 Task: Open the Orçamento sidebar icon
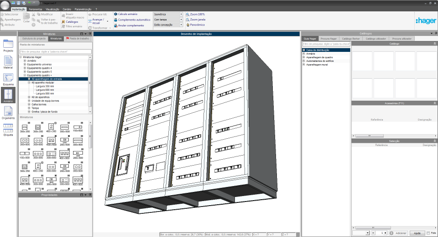(8, 112)
